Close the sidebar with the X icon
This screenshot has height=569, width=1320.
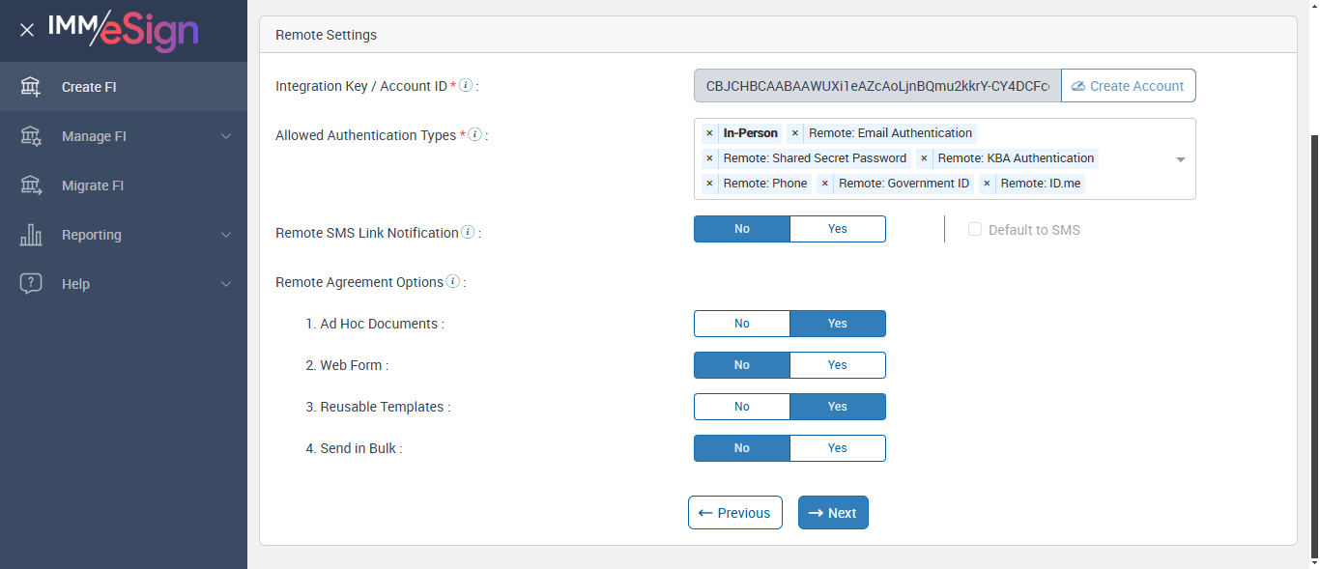(x=27, y=30)
